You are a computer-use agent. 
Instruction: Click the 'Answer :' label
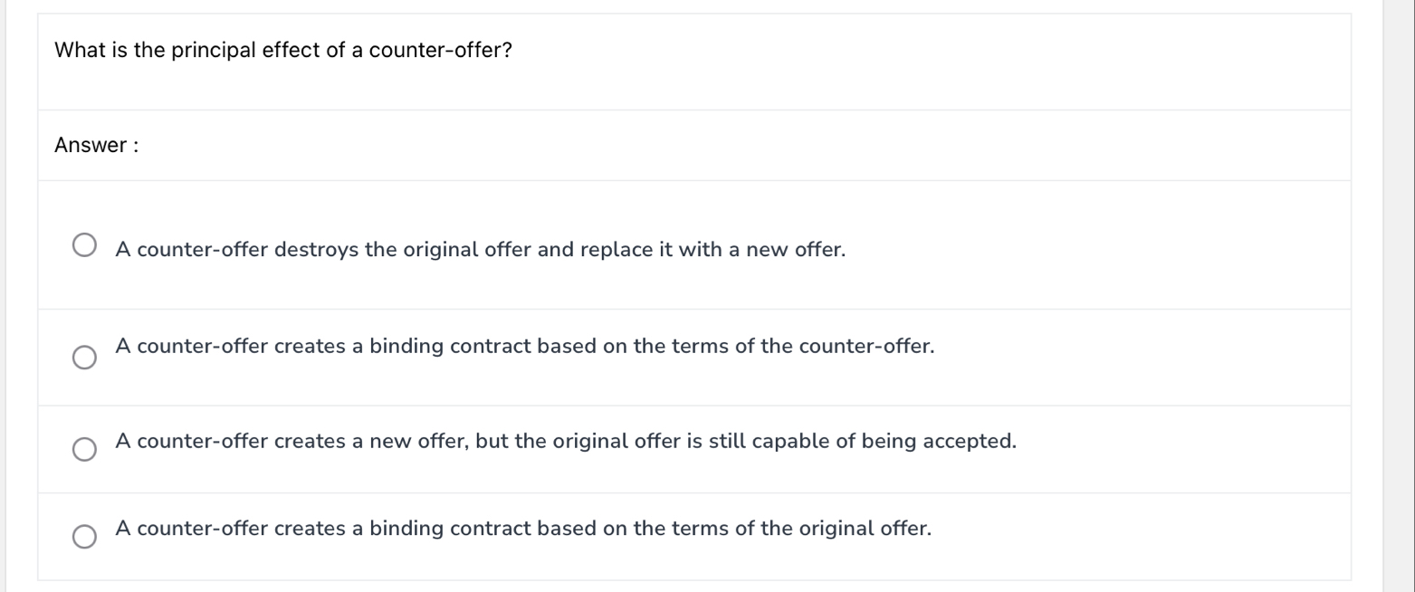point(97,146)
